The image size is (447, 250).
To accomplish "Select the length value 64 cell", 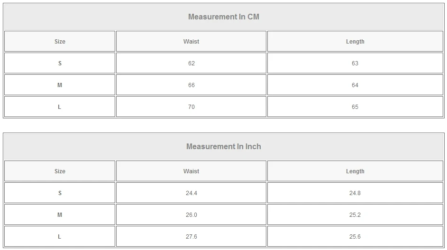I will click(x=355, y=85).
